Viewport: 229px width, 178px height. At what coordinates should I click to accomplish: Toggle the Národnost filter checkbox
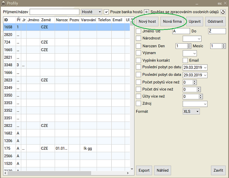[x=138, y=38]
